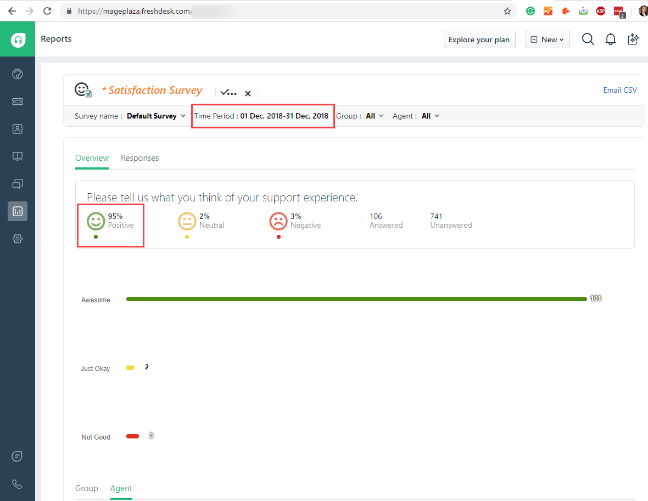The height and width of the screenshot is (501, 648).
Task: Click the search magnifier icon
Action: pos(588,40)
